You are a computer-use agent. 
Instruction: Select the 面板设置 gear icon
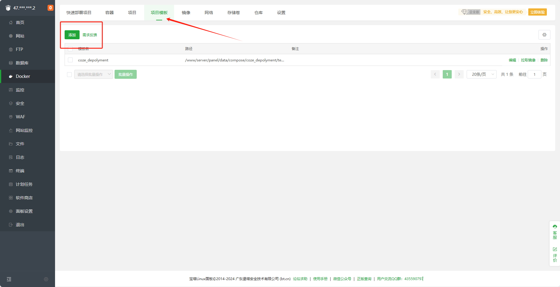tap(11, 211)
